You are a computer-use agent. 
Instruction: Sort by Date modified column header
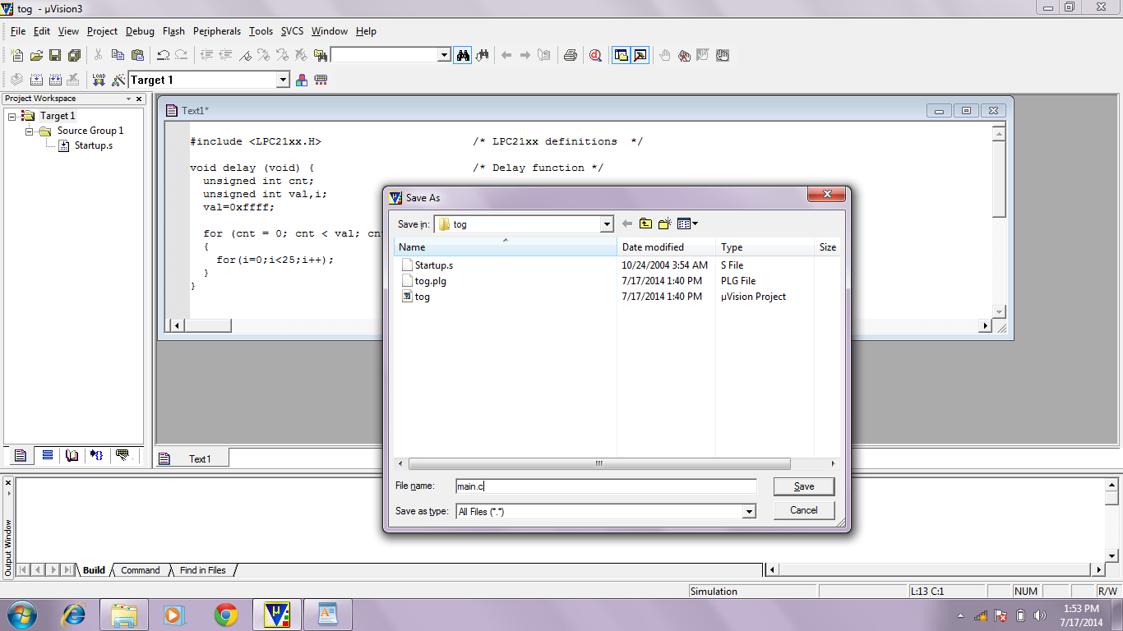click(x=666, y=246)
